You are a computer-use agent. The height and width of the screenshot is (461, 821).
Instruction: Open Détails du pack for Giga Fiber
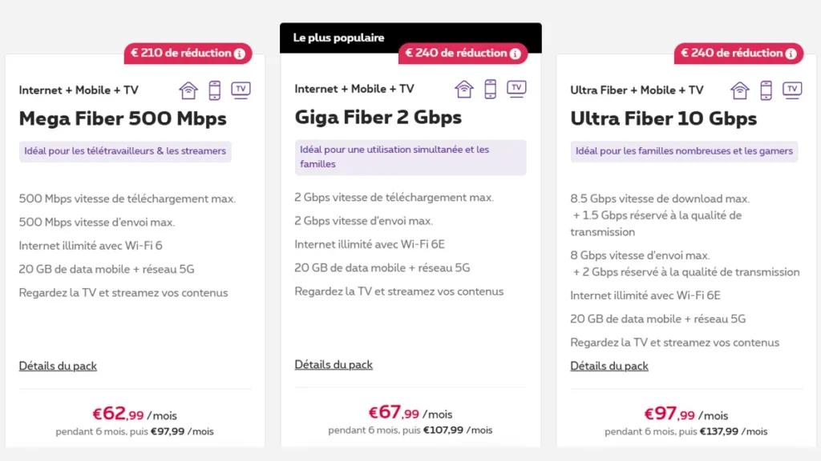pyautogui.click(x=334, y=364)
